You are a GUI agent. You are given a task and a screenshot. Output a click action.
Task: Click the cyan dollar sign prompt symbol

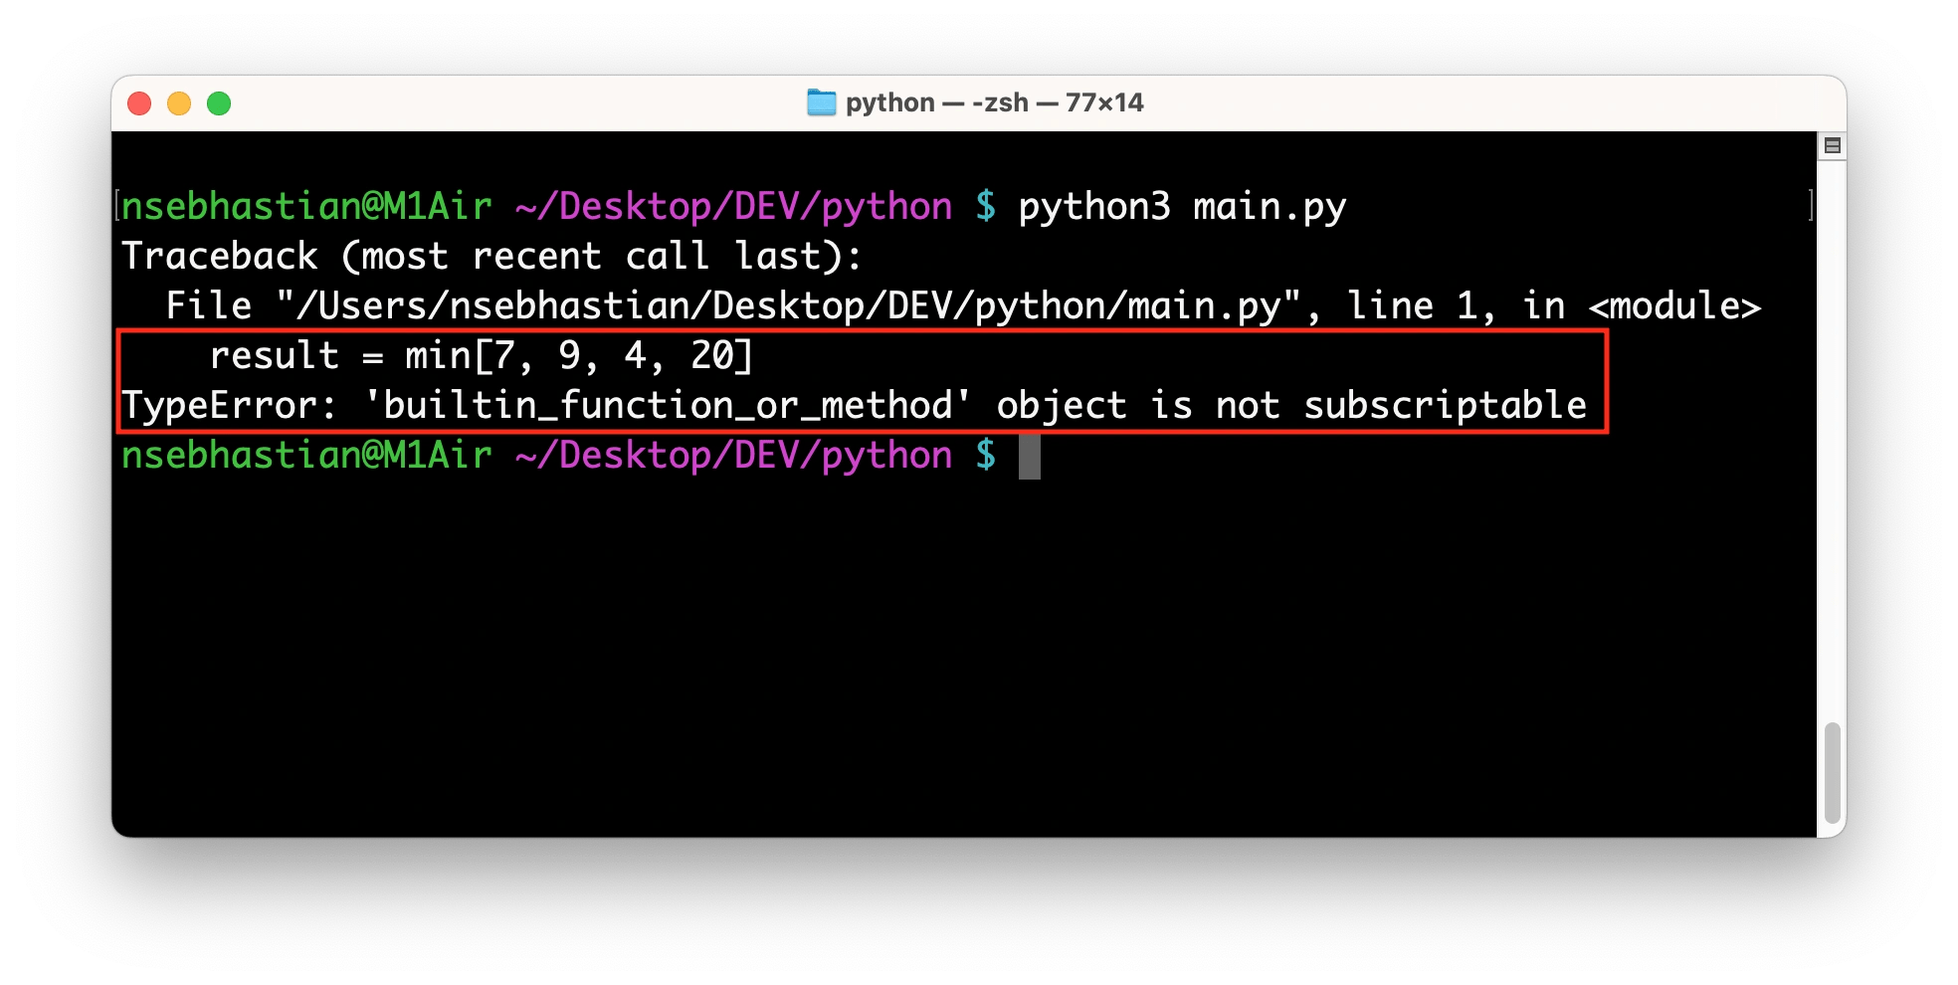pyautogui.click(x=986, y=455)
